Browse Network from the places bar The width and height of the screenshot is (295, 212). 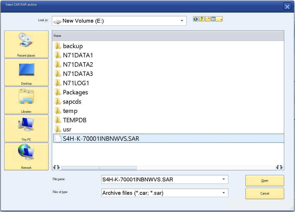(26, 157)
